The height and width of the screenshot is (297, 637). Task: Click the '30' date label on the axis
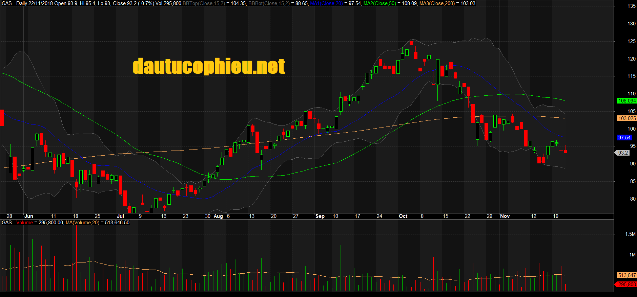click(x=208, y=216)
